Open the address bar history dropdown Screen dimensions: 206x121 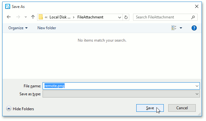point(119,17)
